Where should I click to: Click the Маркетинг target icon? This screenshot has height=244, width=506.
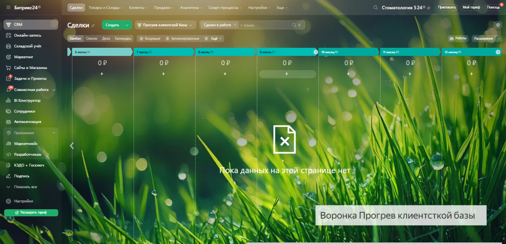pos(9,57)
